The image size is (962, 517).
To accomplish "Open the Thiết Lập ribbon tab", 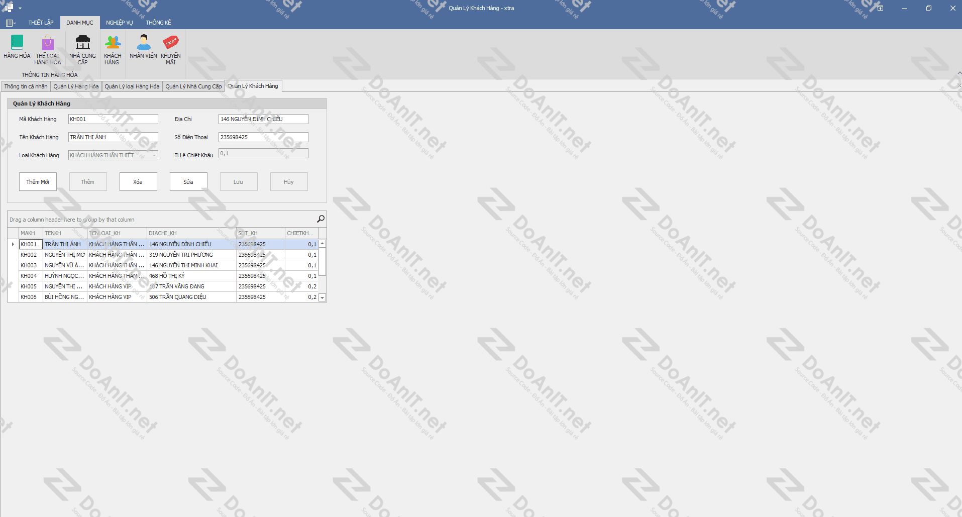I will click(41, 23).
